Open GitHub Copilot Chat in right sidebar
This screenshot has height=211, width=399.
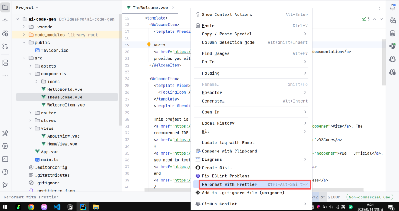click(x=393, y=72)
